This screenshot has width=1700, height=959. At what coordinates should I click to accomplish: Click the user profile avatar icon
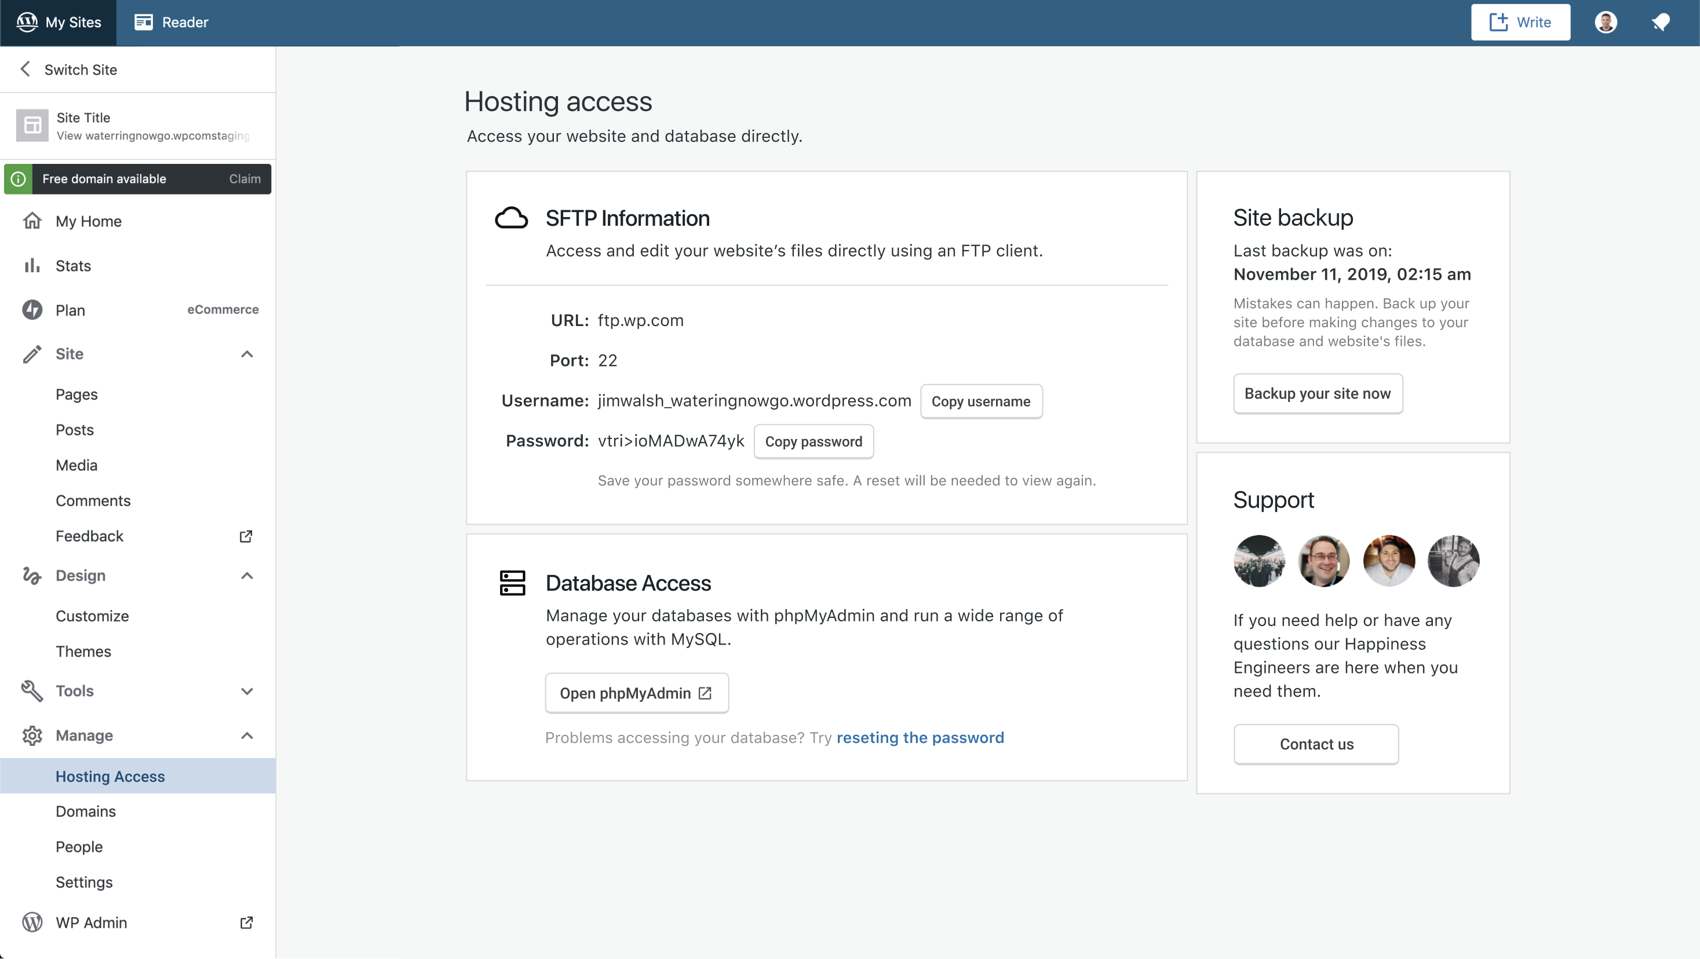coord(1605,23)
